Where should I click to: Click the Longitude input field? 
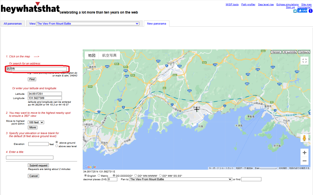pyautogui.click(x=45, y=98)
